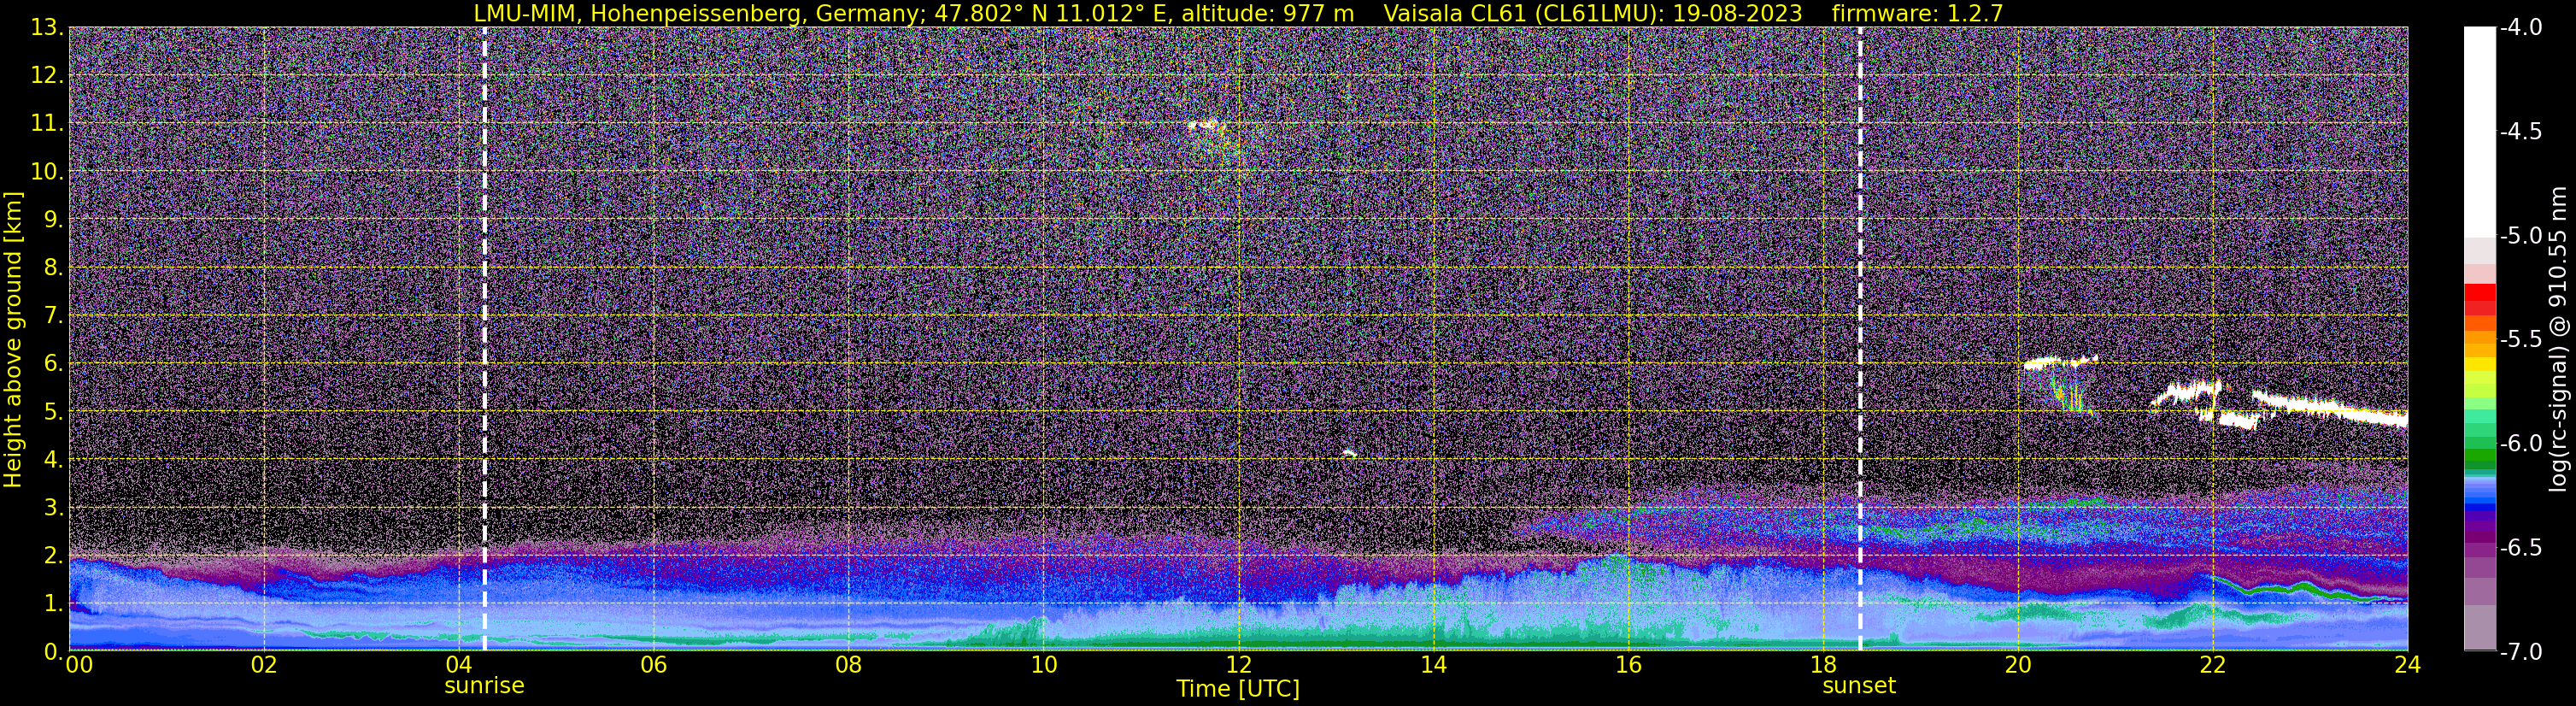Click the y-axis tick label '13.'
This screenshot has height=706, width=2576.
pos(47,28)
